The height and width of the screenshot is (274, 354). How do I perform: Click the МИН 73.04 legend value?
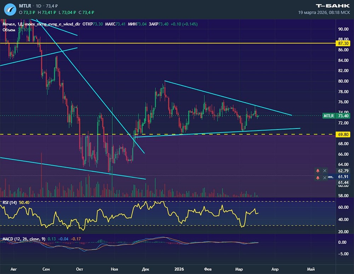click(137, 24)
